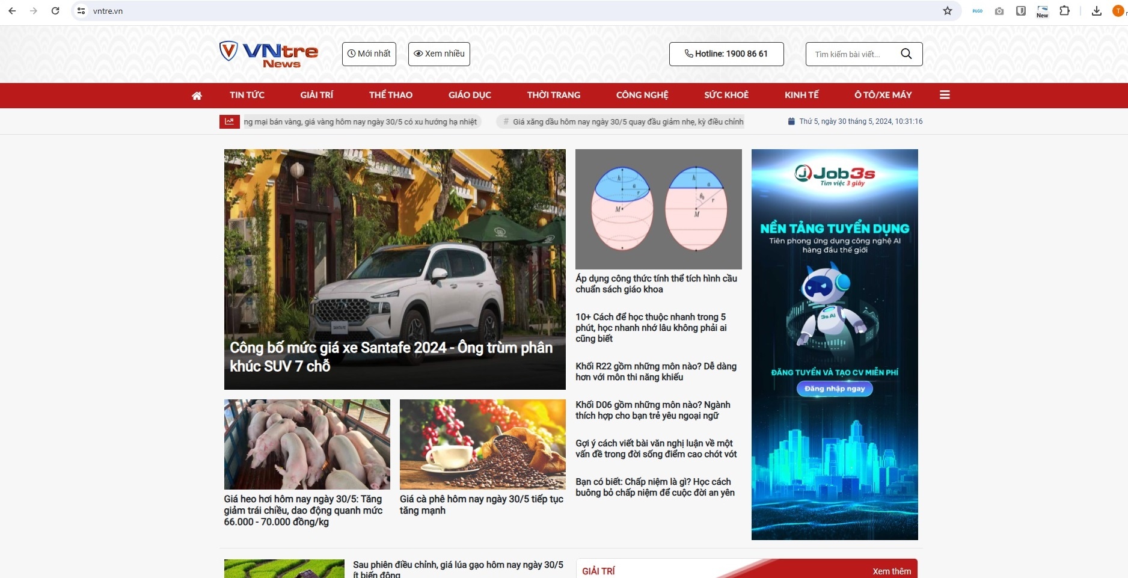Image resolution: width=1128 pixels, height=578 pixels.
Task: Select the CÔNG NGHỆ menu item
Action: pos(642,95)
